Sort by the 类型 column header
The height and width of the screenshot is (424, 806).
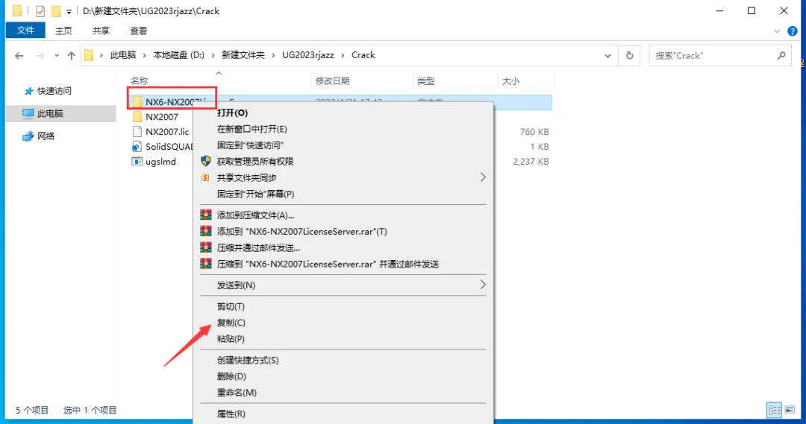coord(425,81)
